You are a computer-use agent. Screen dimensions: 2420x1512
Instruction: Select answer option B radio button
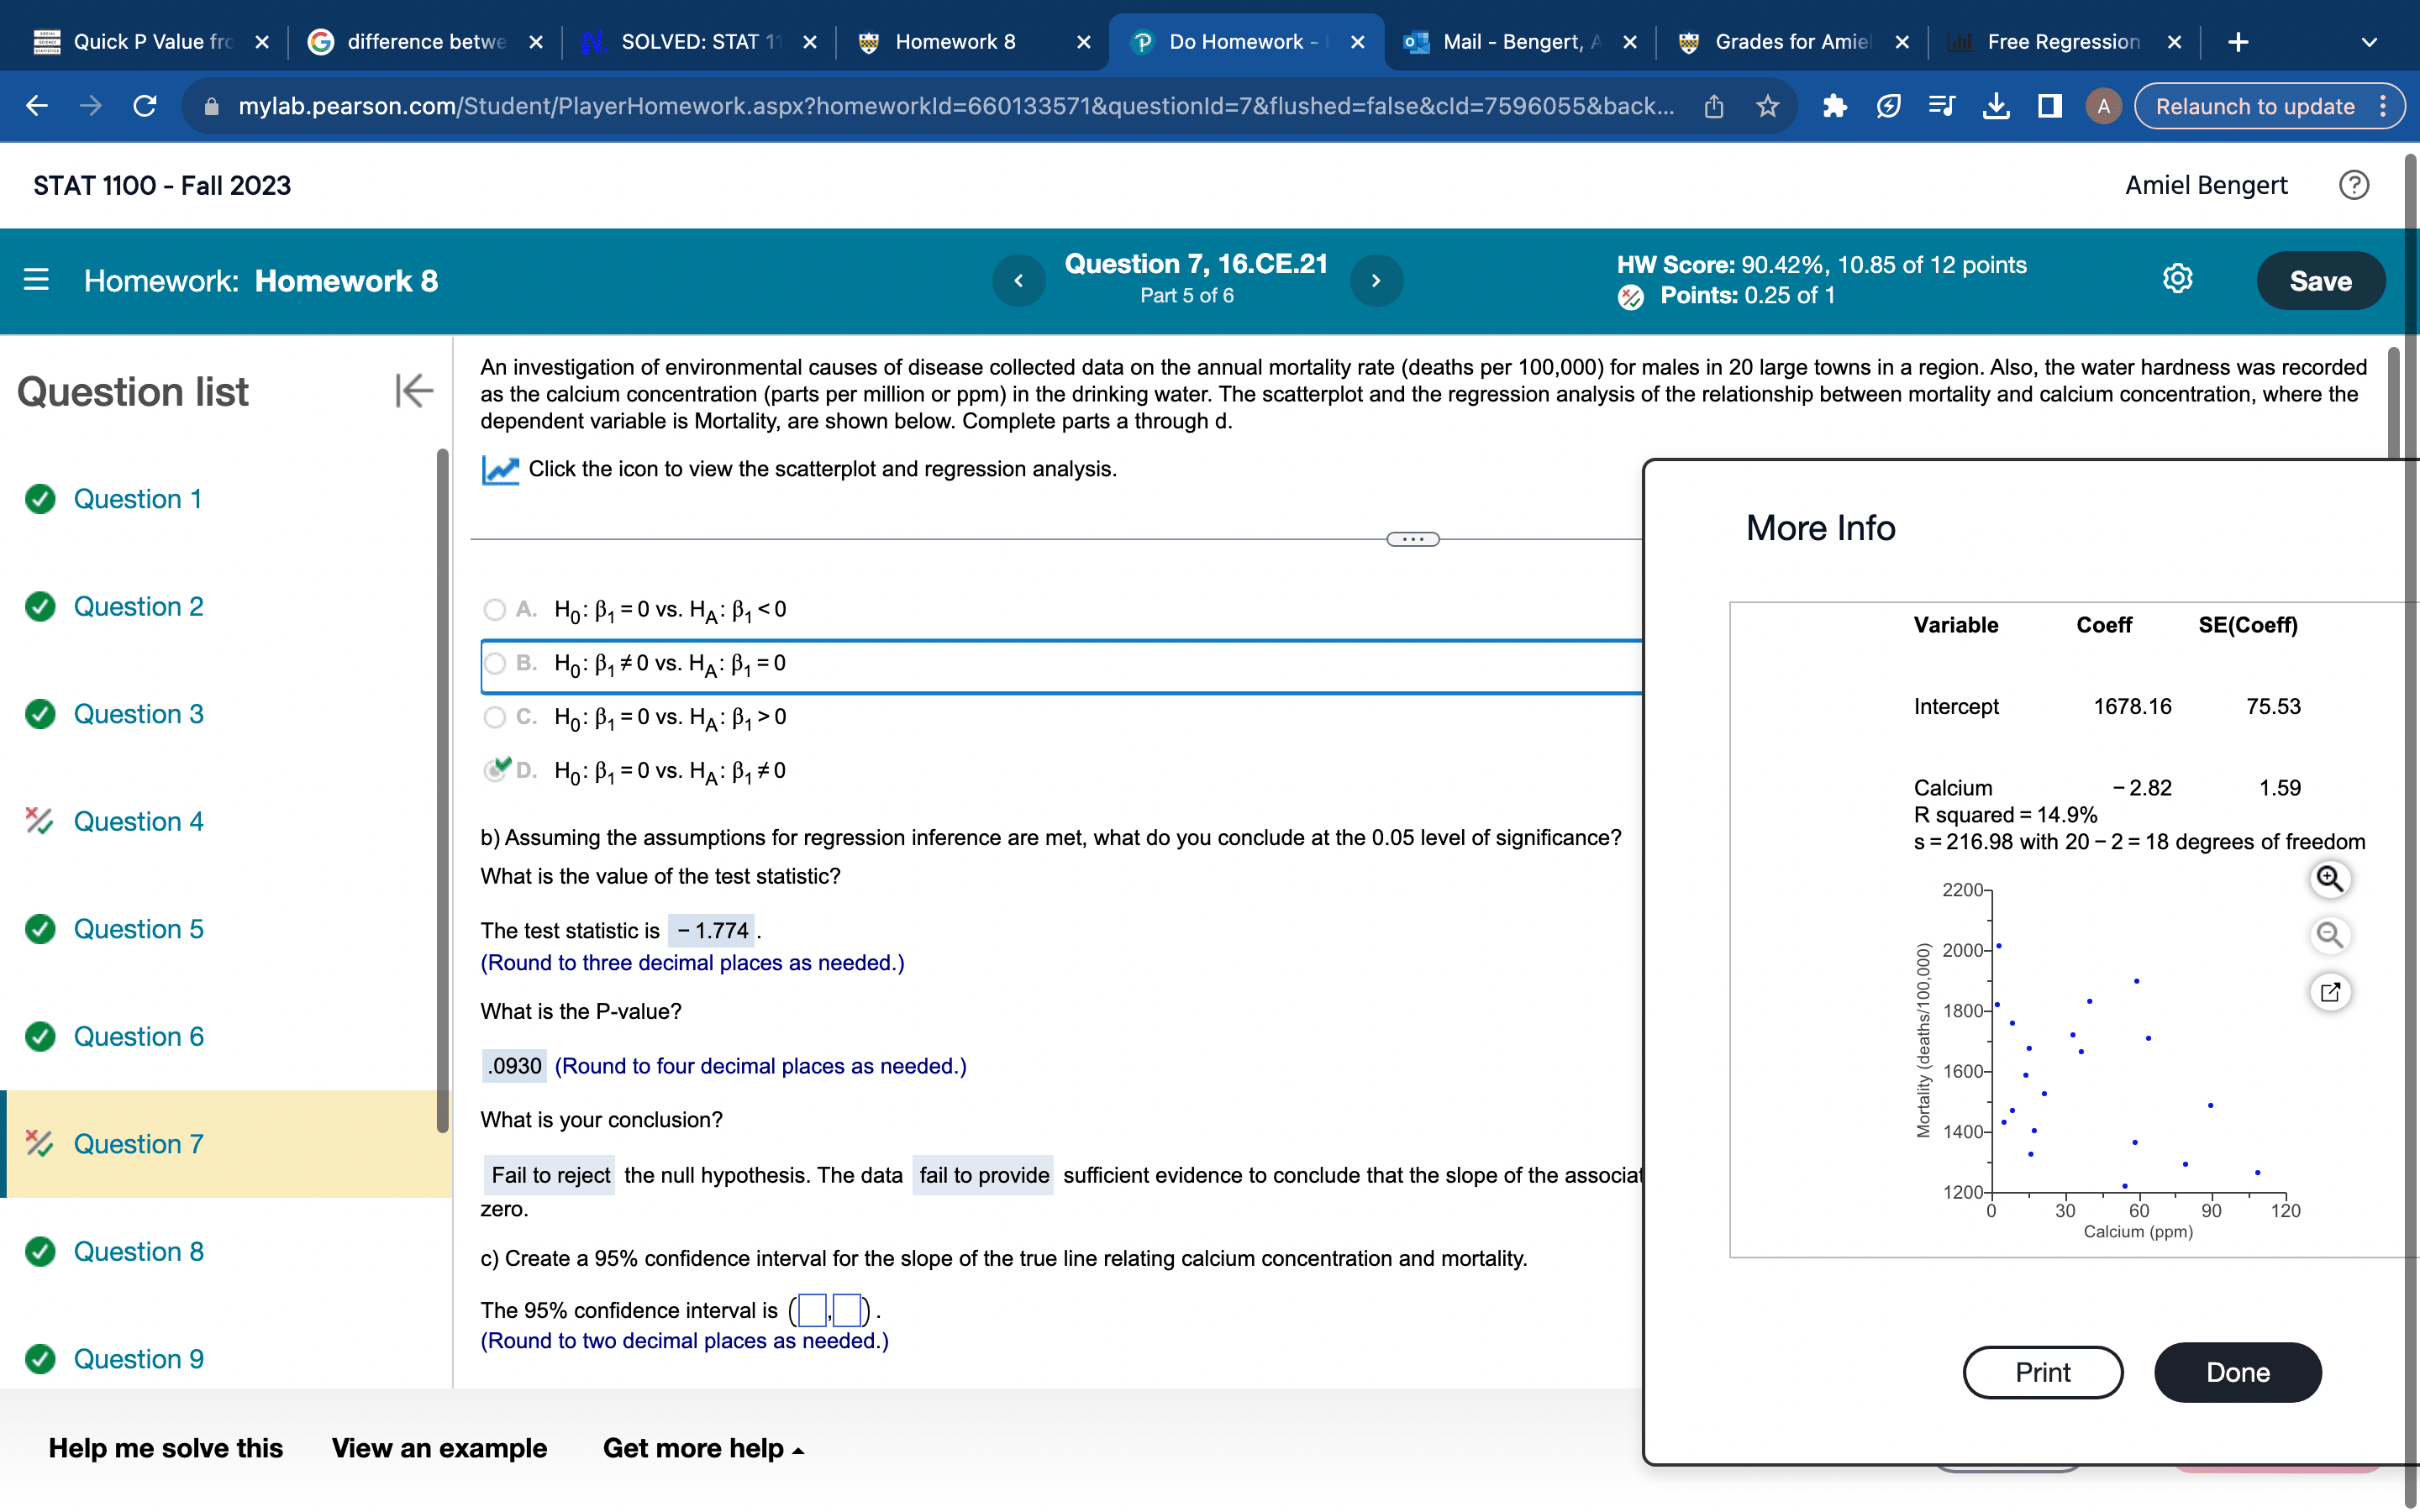tap(494, 663)
